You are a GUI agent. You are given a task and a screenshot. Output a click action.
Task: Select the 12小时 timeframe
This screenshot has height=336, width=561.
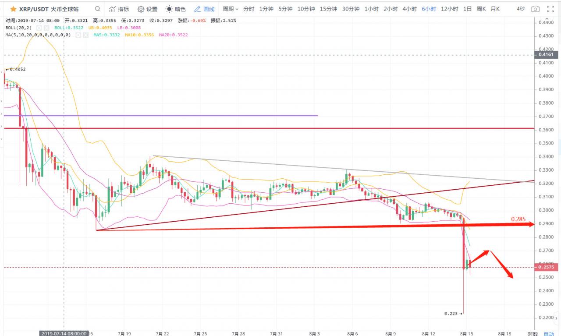tap(450, 9)
